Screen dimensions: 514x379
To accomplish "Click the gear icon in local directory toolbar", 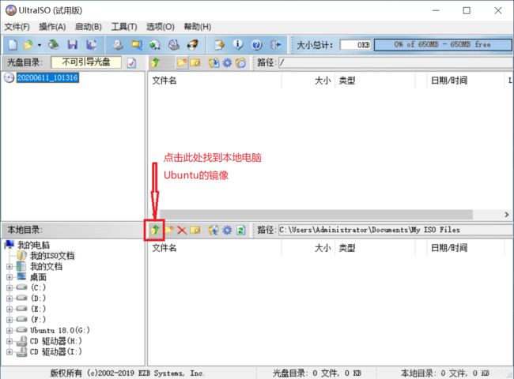I will (227, 230).
